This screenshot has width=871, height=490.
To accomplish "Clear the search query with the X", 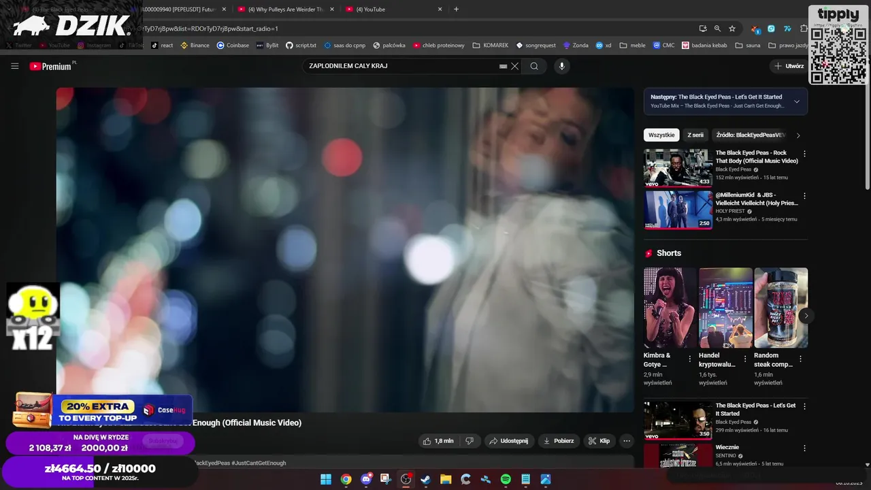I will click(515, 66).
